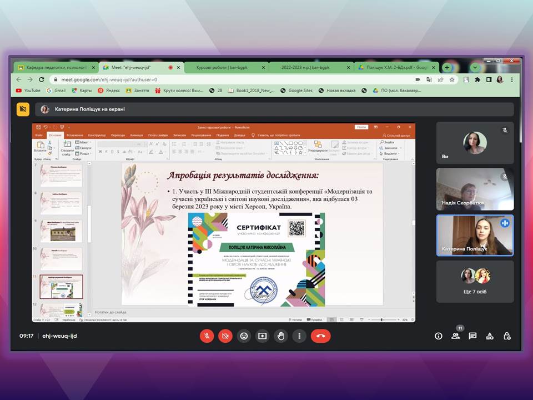Click the translate page icon

point(429,79)
